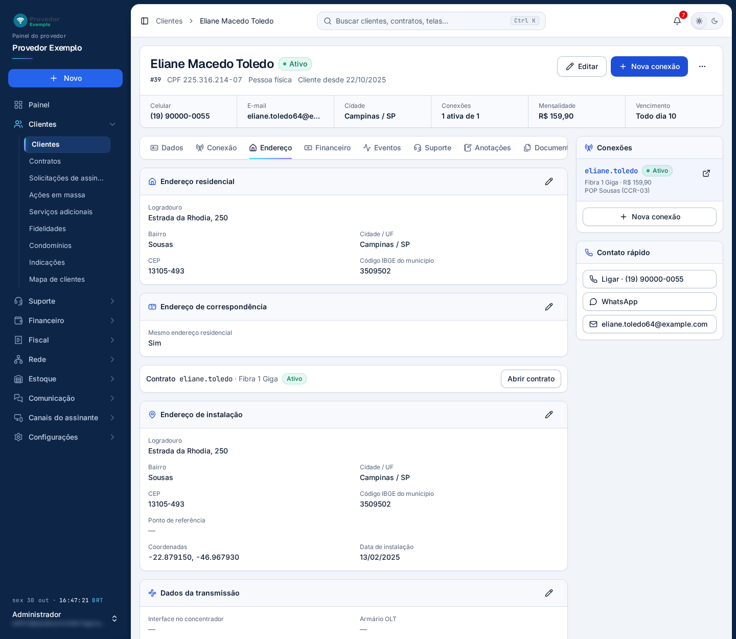This screenshot has height=639, width=736.
Task: Click the Estoque box icon in sidebar
Action: coord(18,379)
